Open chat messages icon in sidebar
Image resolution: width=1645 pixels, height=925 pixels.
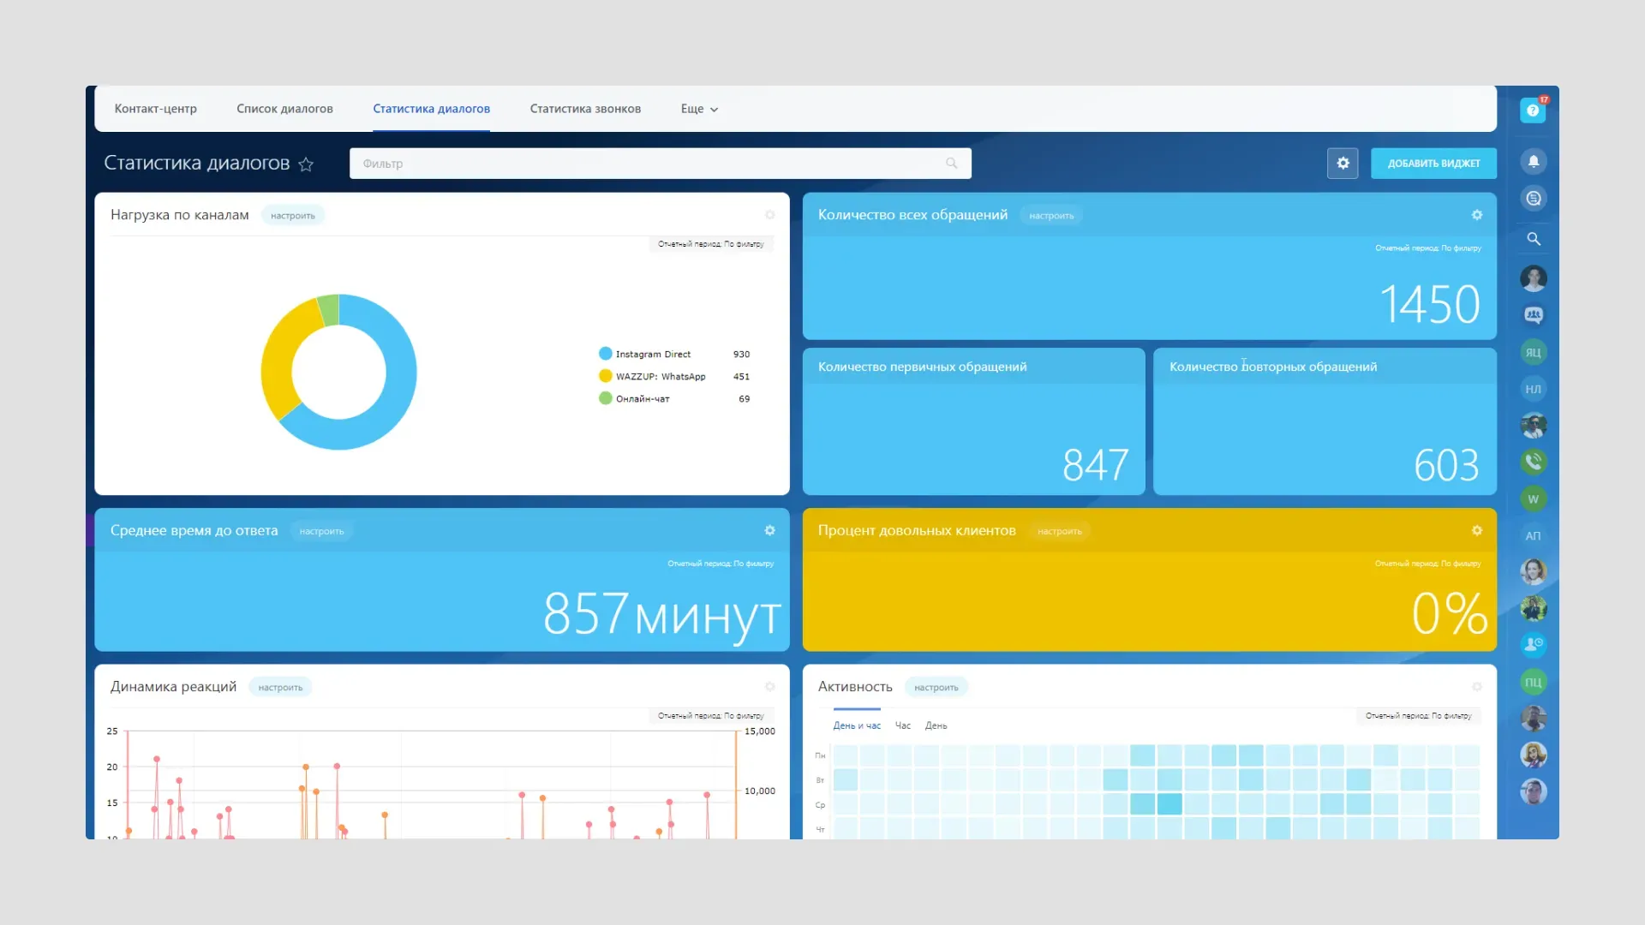[1534, 199]
